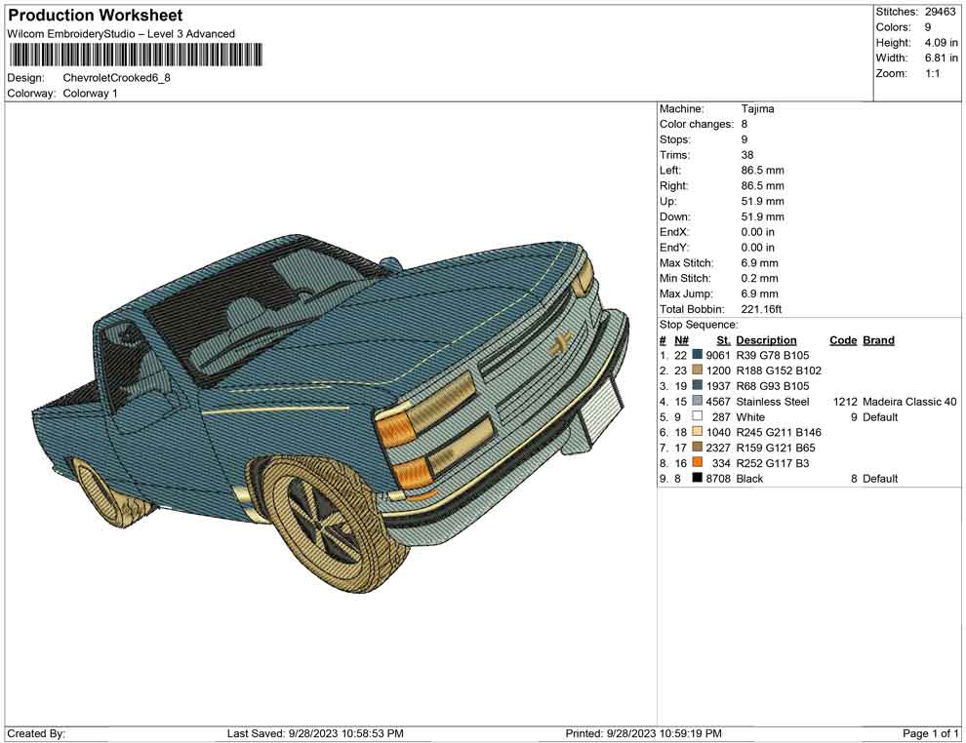Click the Height value 4.09 in
The image size is (966, 743).
941,43
